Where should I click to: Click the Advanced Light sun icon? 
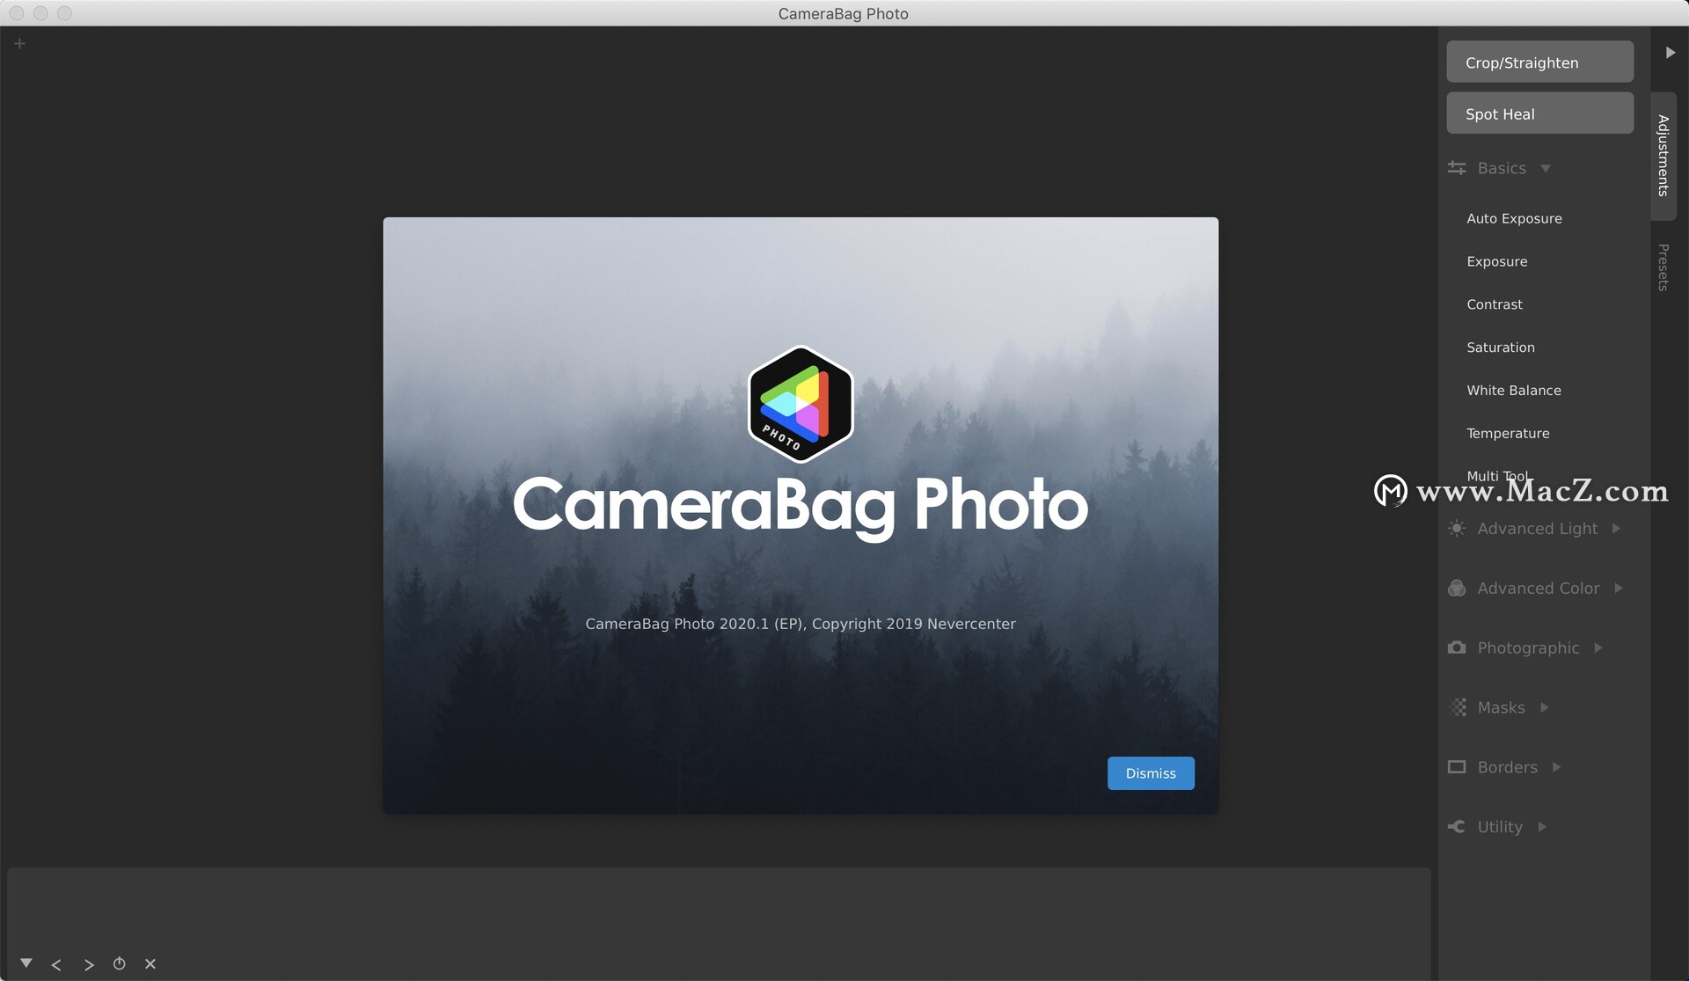click(1457, 529)
